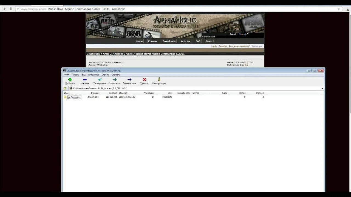Open the Избранное menu
The image size is (351, 197).
click(x=94, y=75)
